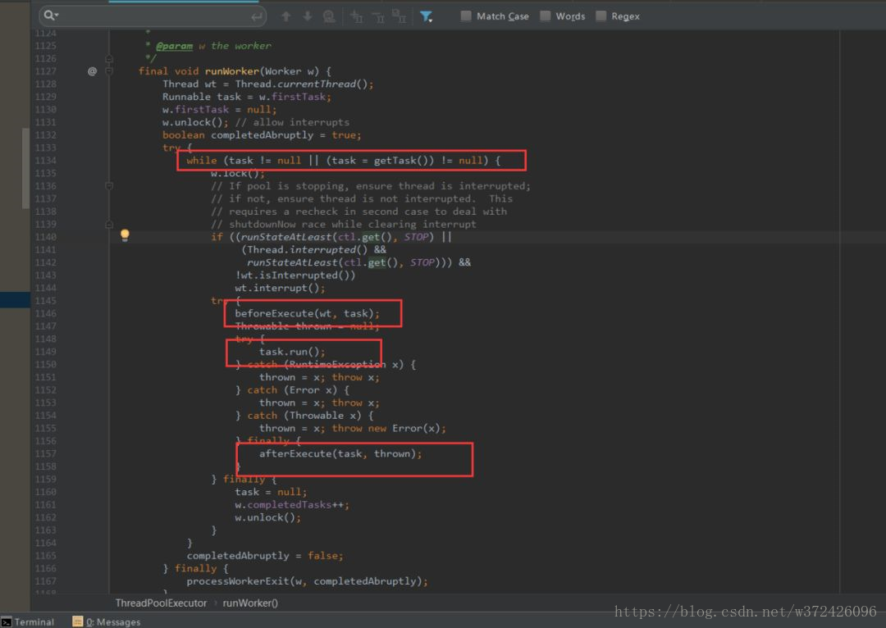This screenshot has height=628, width=886.
Task: Click getTask() in the while condition
Action: click(x=400, y=161)
